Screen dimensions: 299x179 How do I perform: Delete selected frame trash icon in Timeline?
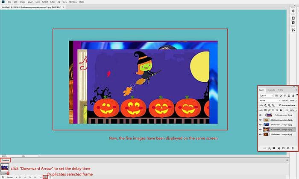coord(50,177)
